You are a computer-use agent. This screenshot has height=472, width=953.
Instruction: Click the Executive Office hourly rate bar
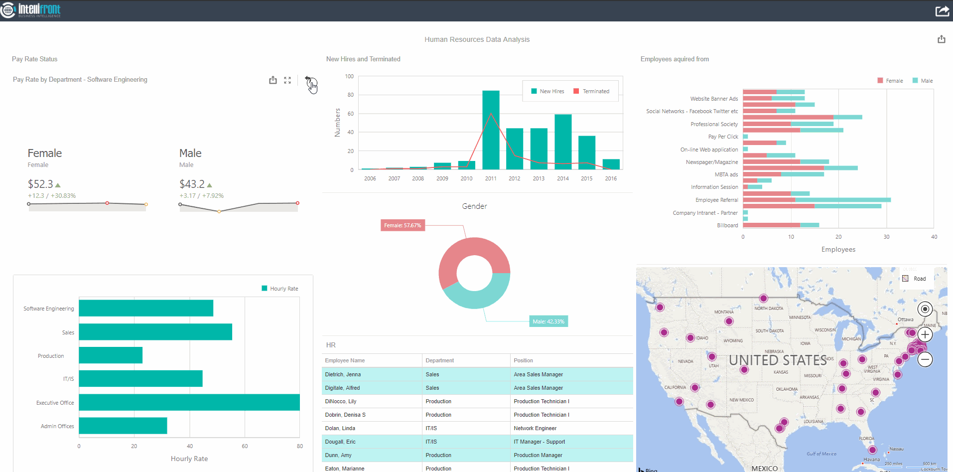[189, 402]
